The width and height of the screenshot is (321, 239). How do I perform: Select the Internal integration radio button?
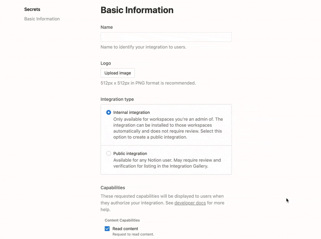point(108,112)
